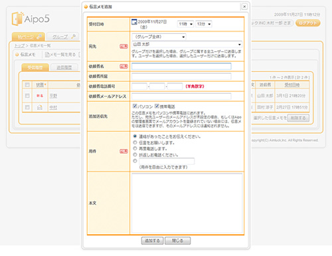Image resolution: width=332 pixels, height=256 pixels.
Task: Open the calendar picker beside the reception date
Action: pyautogui.click(x=134, y=22)
